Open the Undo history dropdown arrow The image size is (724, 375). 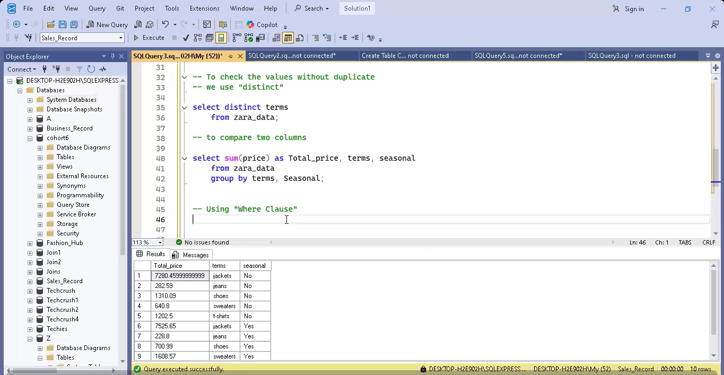175,24
